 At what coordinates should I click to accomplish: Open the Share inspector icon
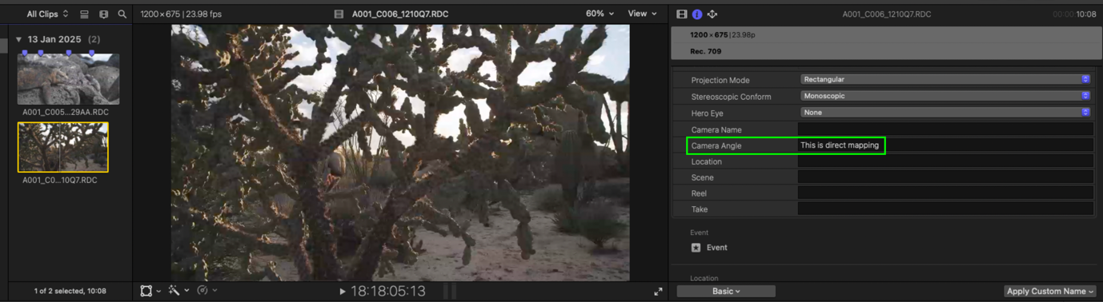712,14
